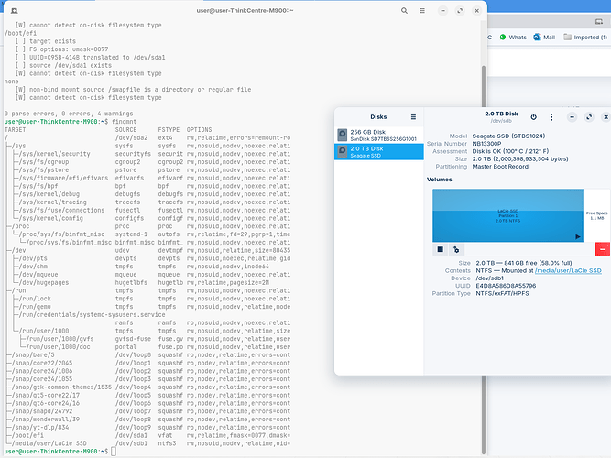611x458 pixels.
Task: Click the terminal command prompt cursor
Action: coord(114,452)
